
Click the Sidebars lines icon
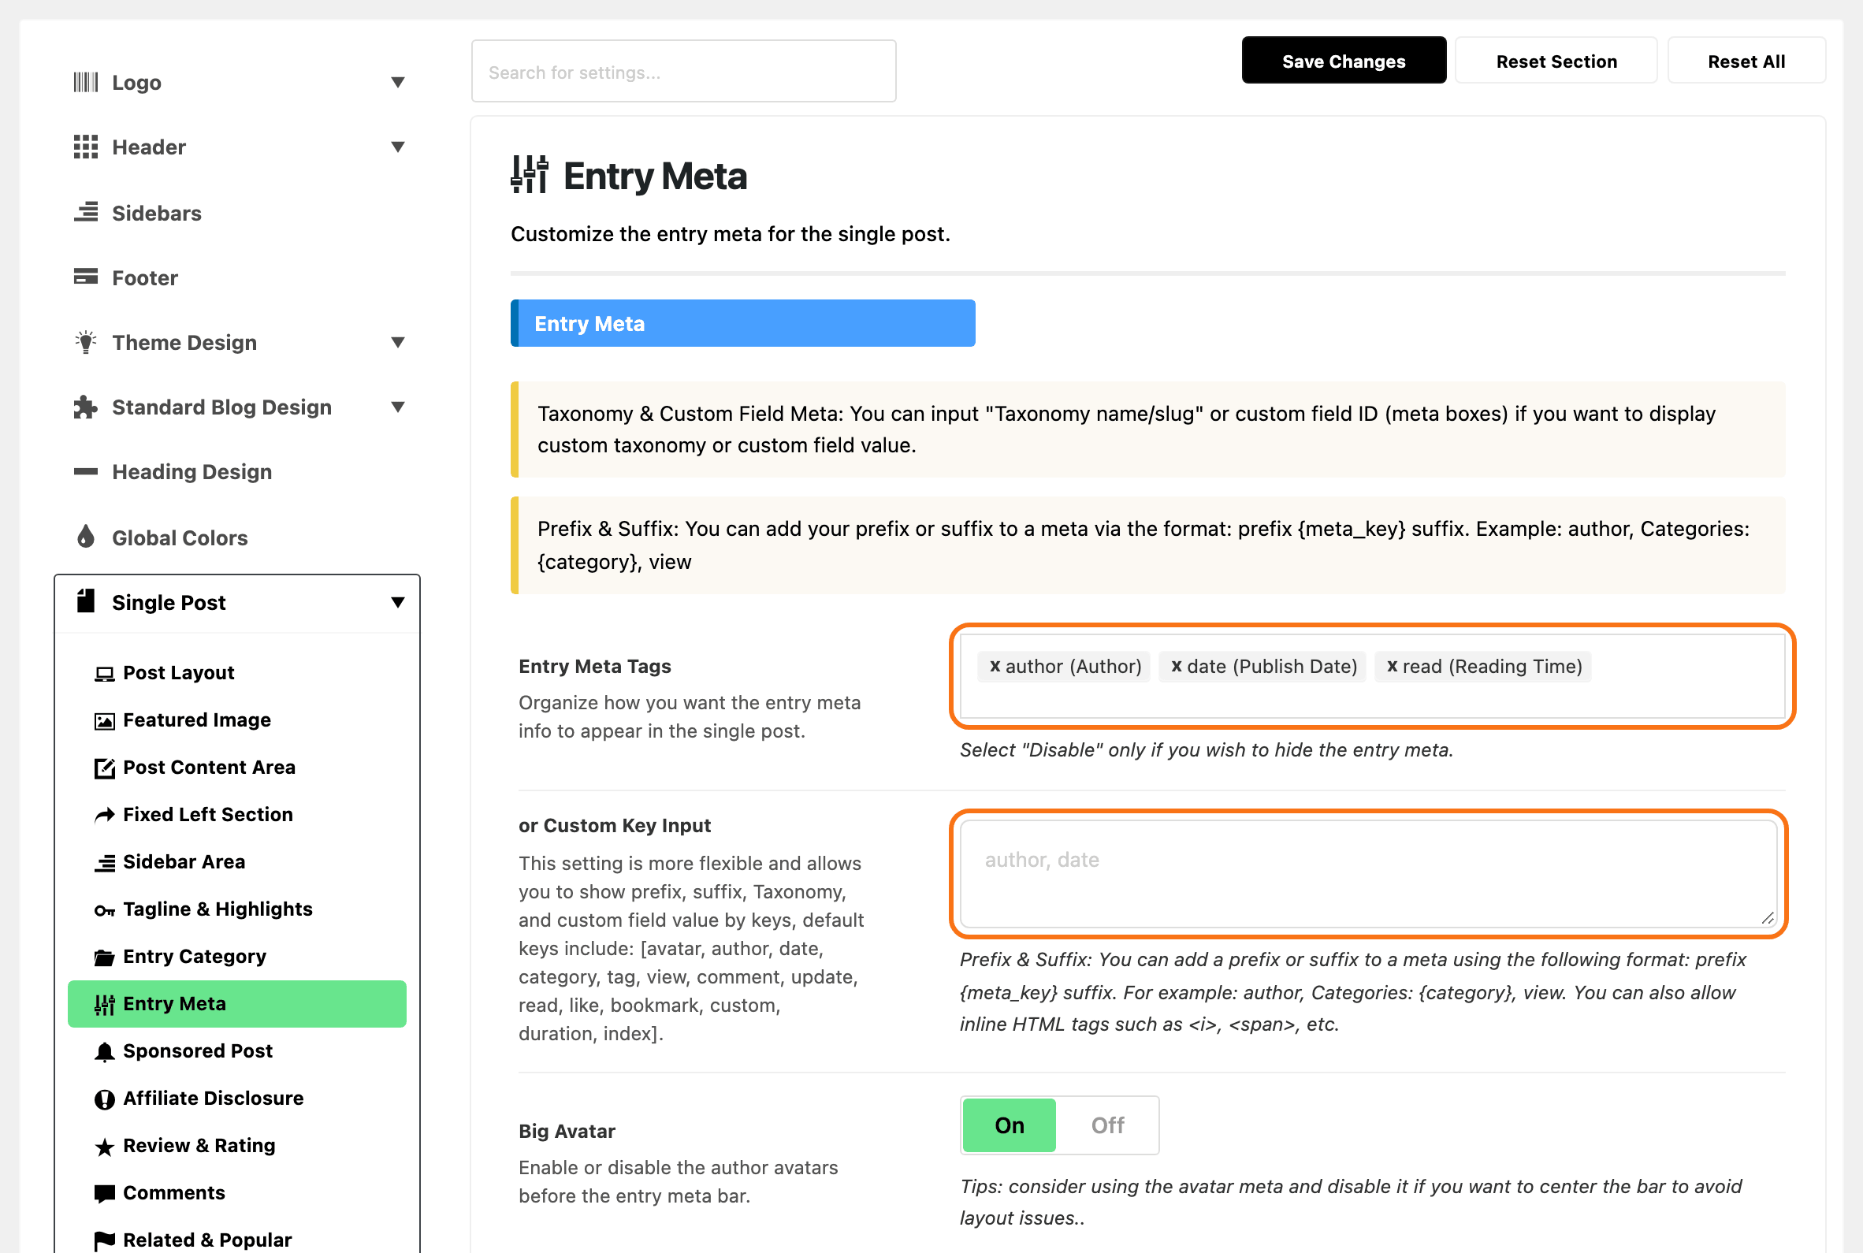click(x=85, y=213)
